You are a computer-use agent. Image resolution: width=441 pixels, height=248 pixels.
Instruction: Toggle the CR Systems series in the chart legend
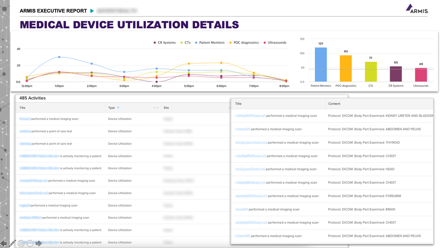point(165,43)
